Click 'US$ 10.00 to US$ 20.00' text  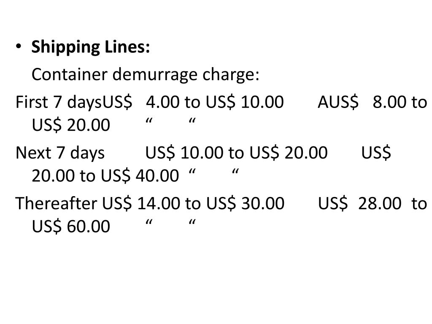[236, 153]
